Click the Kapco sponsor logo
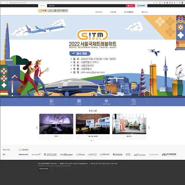The height and width of the screenshot is (185, 185). tap(92, 155)
